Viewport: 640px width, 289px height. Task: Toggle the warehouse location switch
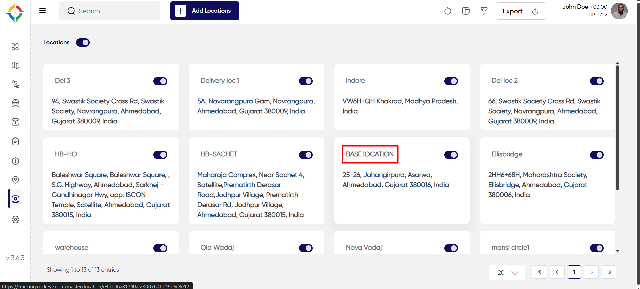coord(160,248)
